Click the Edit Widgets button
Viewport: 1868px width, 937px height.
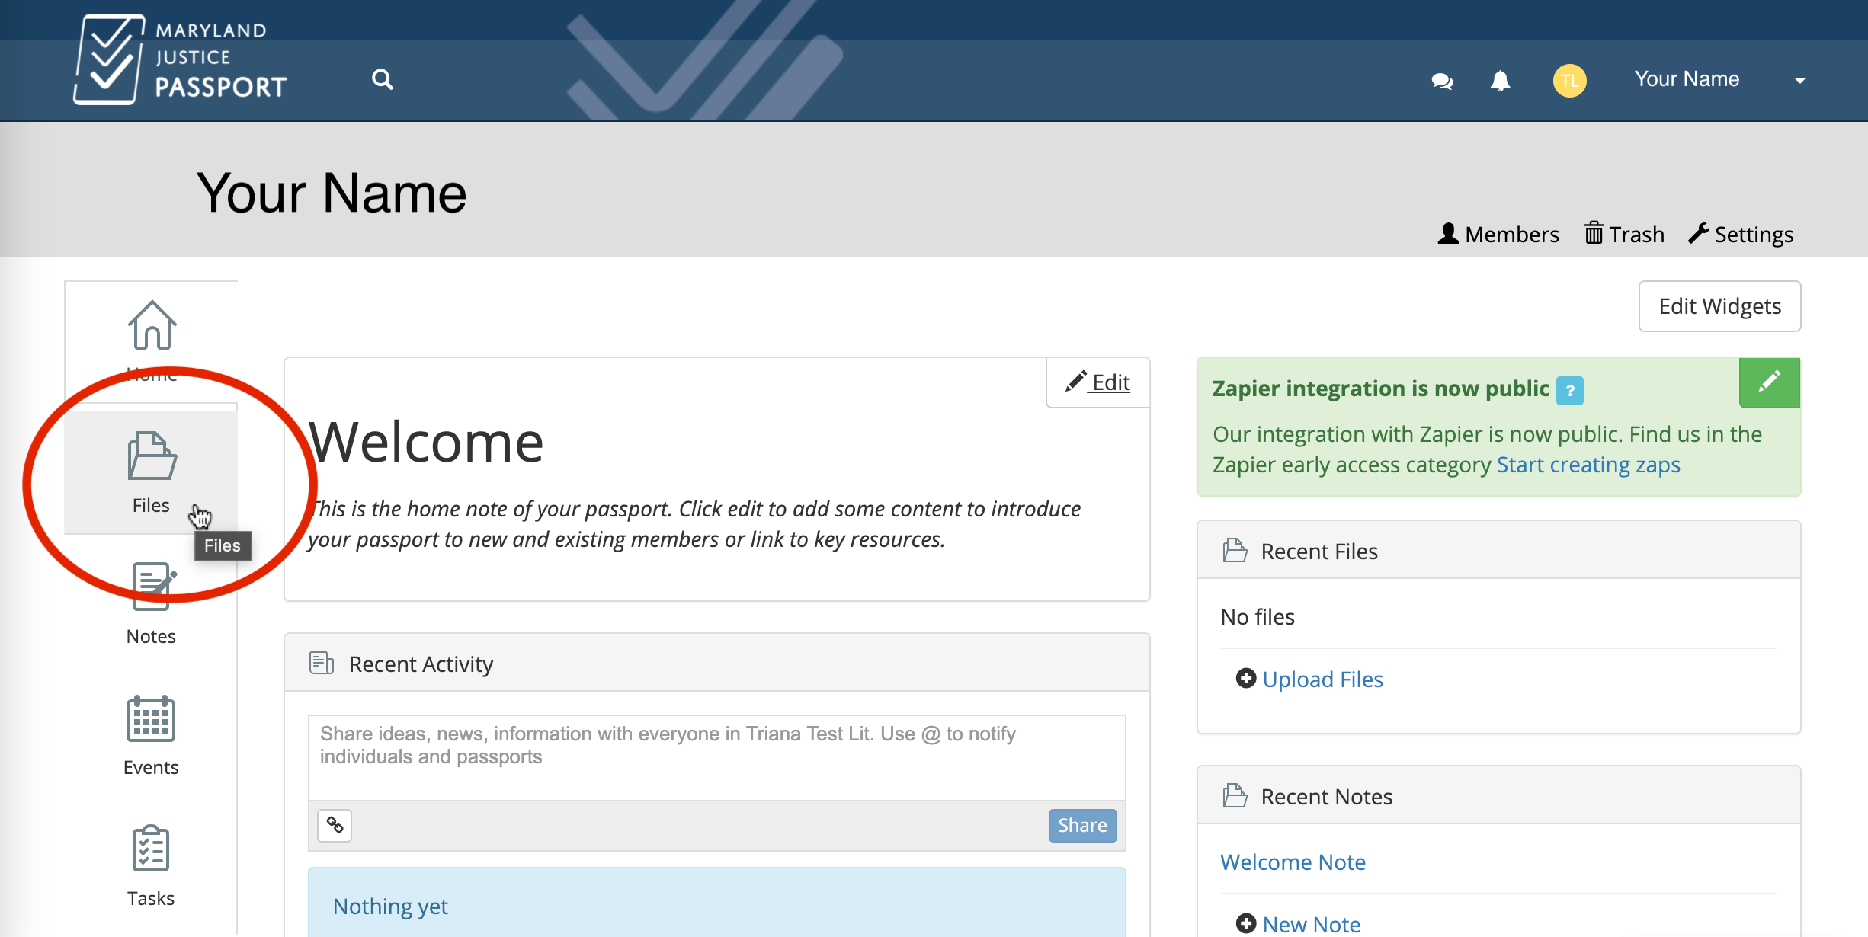coord(1719,306)
